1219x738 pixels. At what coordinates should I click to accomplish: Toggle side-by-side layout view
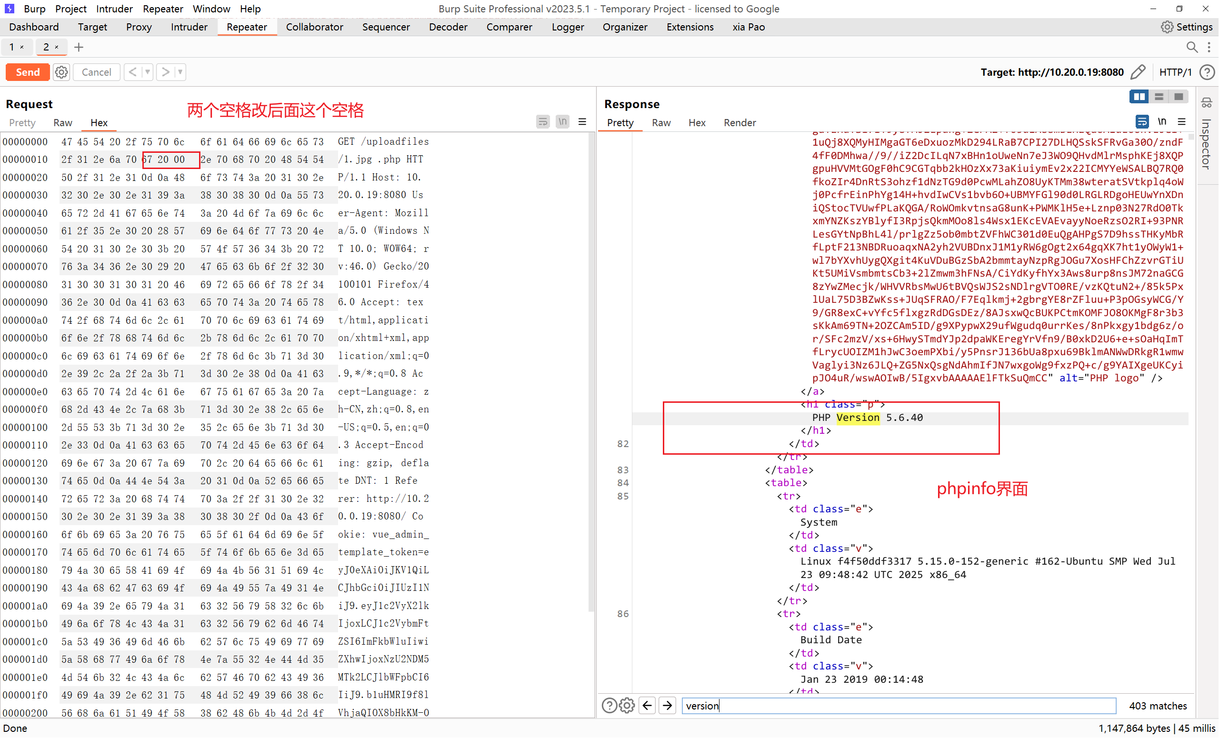click(x=1139, y=97)
